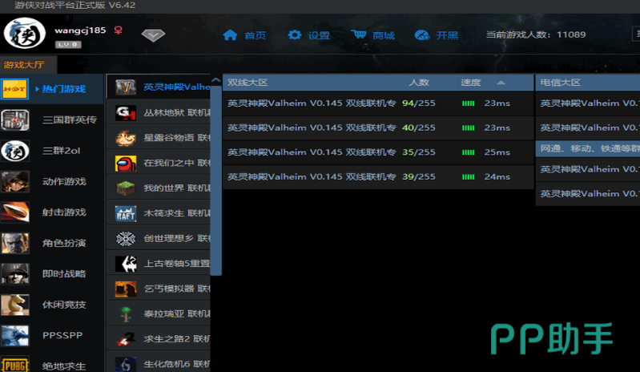
Task: Select the 双线 room with 39/255 players
Action: (x=378, y=177)
